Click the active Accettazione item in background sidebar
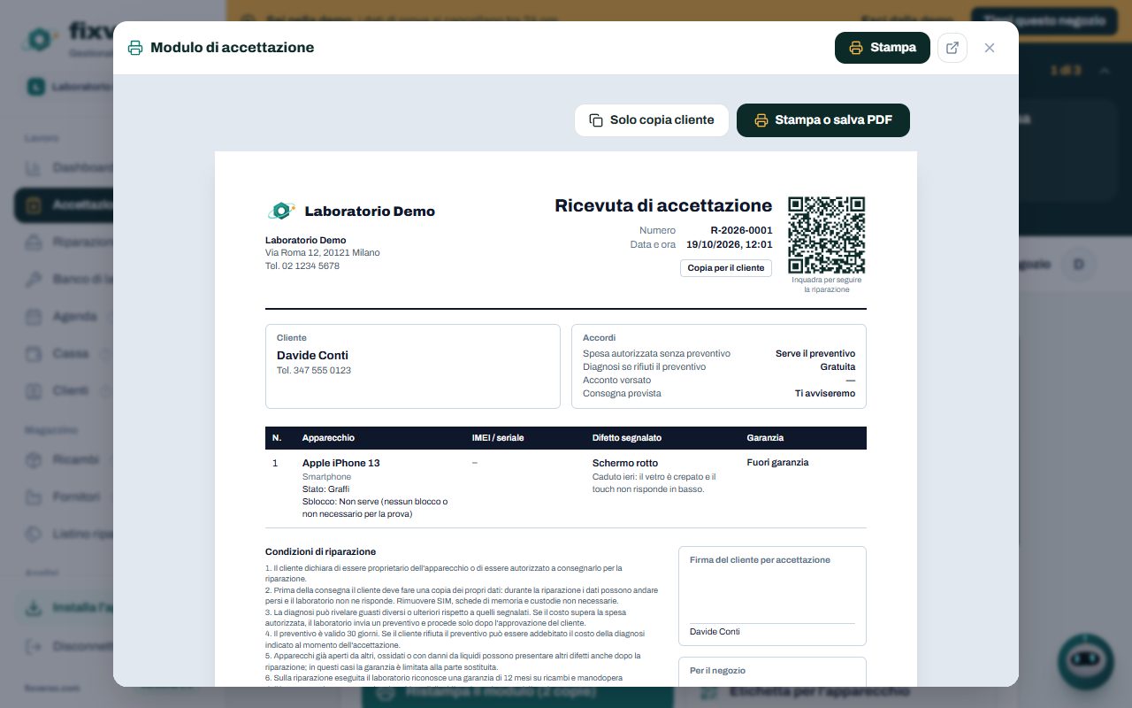The image size is (1132, 708). [x=64, y=204]
